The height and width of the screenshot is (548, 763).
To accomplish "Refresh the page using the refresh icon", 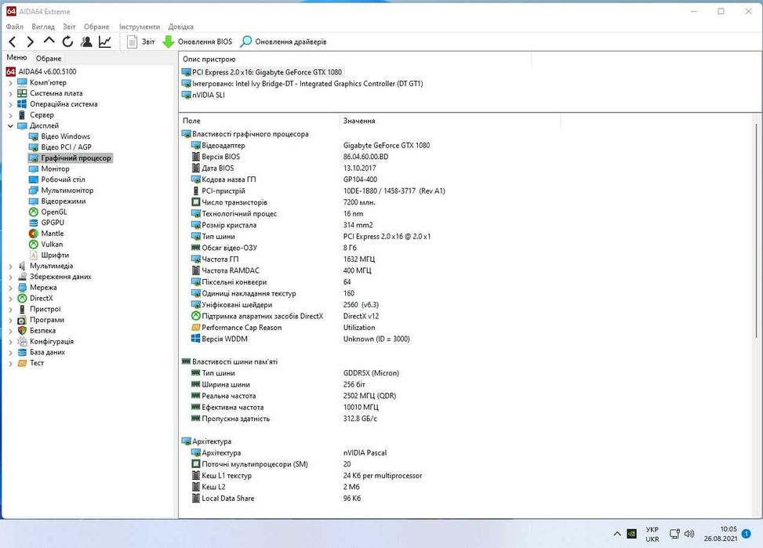I will [x=67, y=42].
